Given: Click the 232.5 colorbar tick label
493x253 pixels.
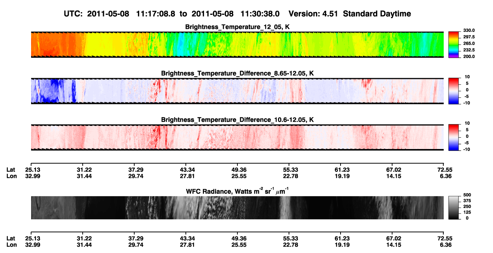Looking at the screenshot, I should point(468,50).
